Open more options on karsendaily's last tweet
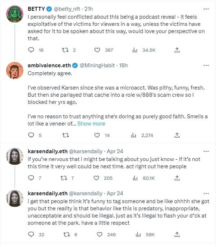 [x=206, y=193]
